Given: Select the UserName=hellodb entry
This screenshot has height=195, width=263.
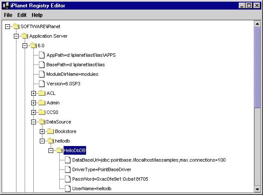Looking at the screenshot, I should coord(92,188).
